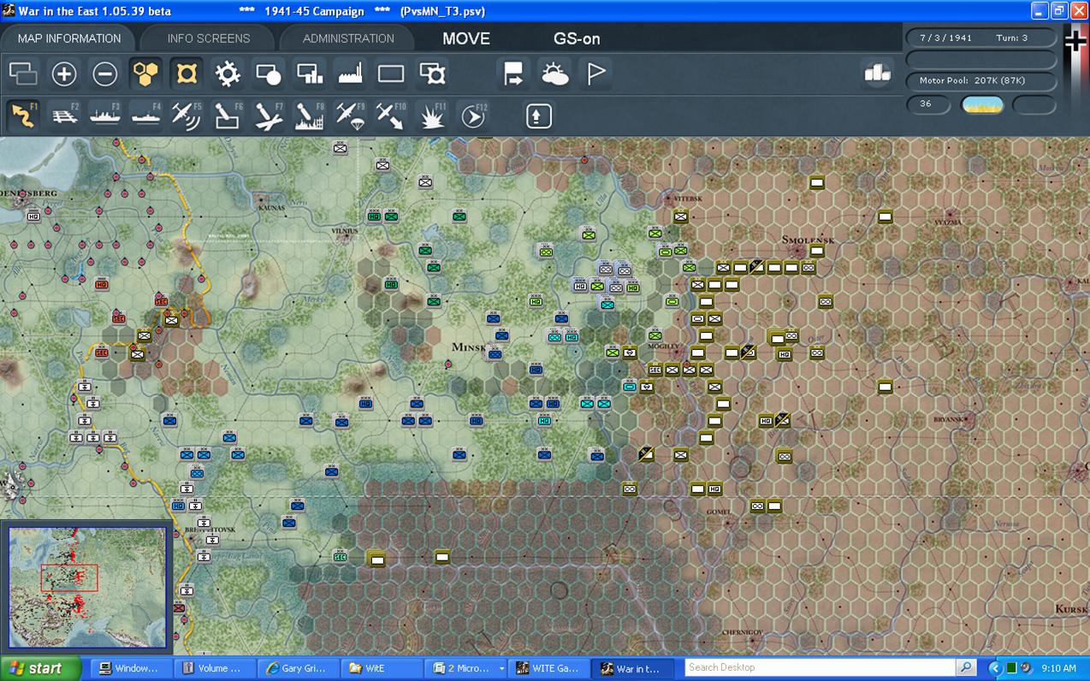Screen dimensions: 1090x681
Task: Select F4 amphibious transport mode
Action: pos(146,115)
